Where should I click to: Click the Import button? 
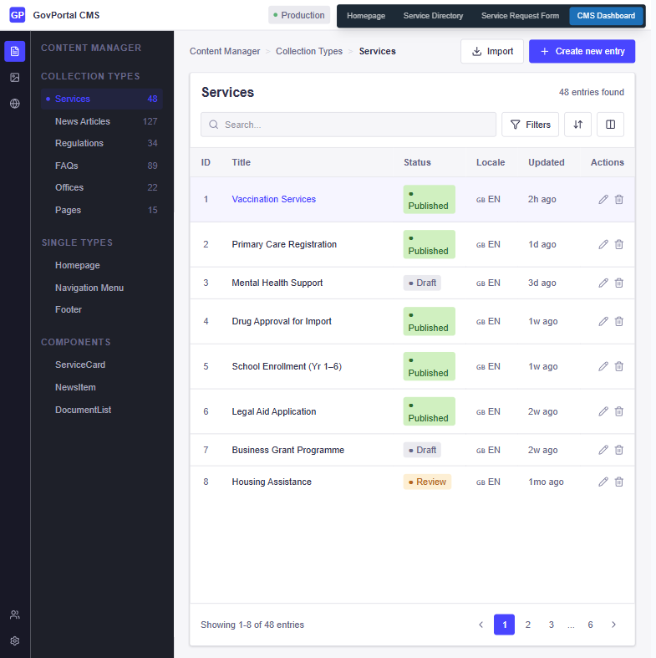tap(492, 51)
